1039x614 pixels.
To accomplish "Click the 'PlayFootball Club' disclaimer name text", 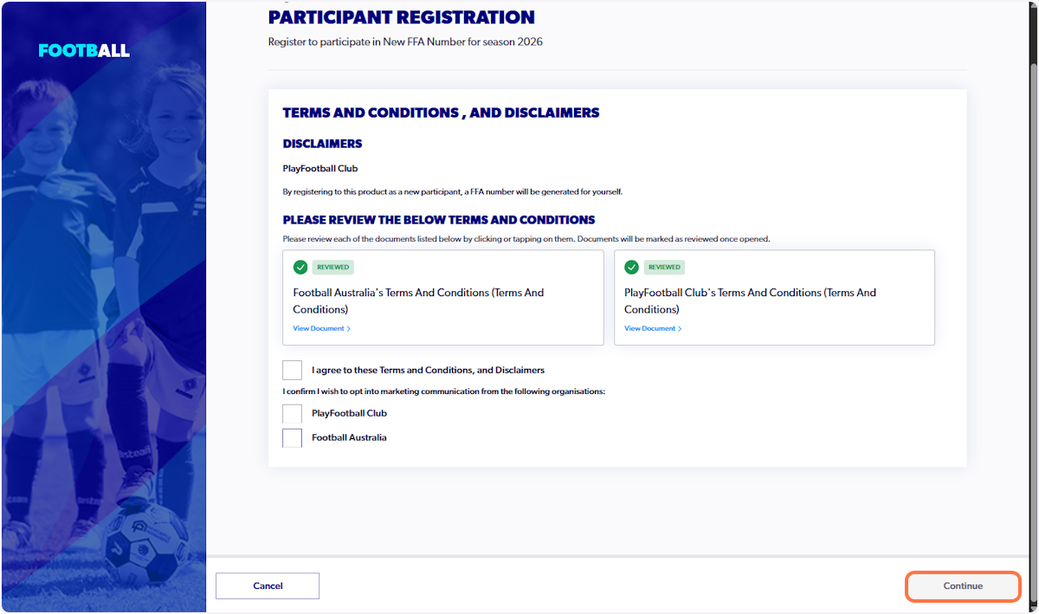I will pos(320,169).
